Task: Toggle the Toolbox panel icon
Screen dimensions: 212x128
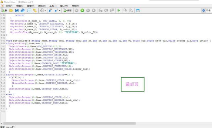Action: (29, 11)
